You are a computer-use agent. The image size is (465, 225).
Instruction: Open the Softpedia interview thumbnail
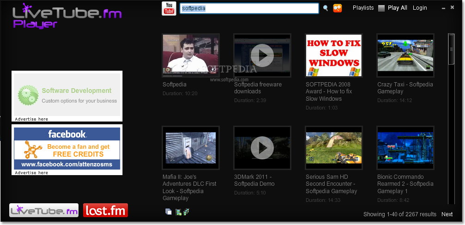tap(191, 55)
